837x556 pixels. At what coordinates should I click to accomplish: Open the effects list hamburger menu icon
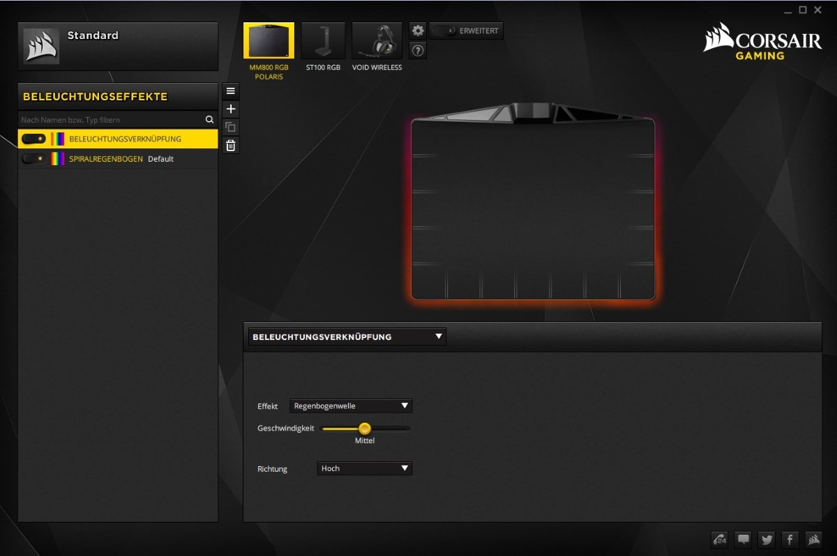pyautogui.click(x=231, y=91)
